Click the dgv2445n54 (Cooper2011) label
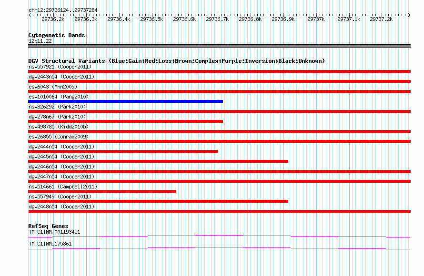 (61, 157)
